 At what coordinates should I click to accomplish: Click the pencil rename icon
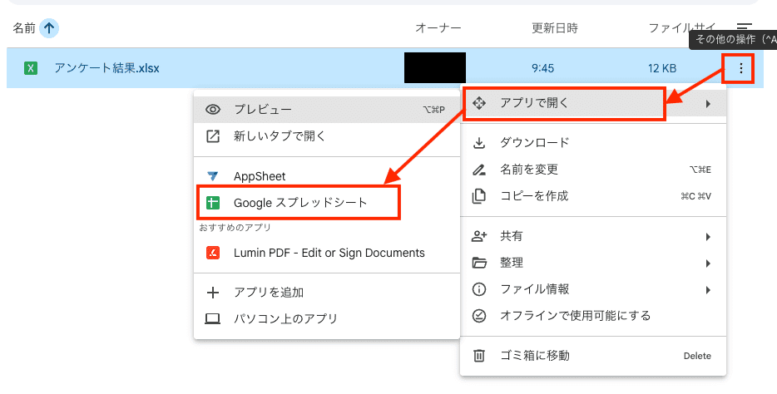coord(478,170)
